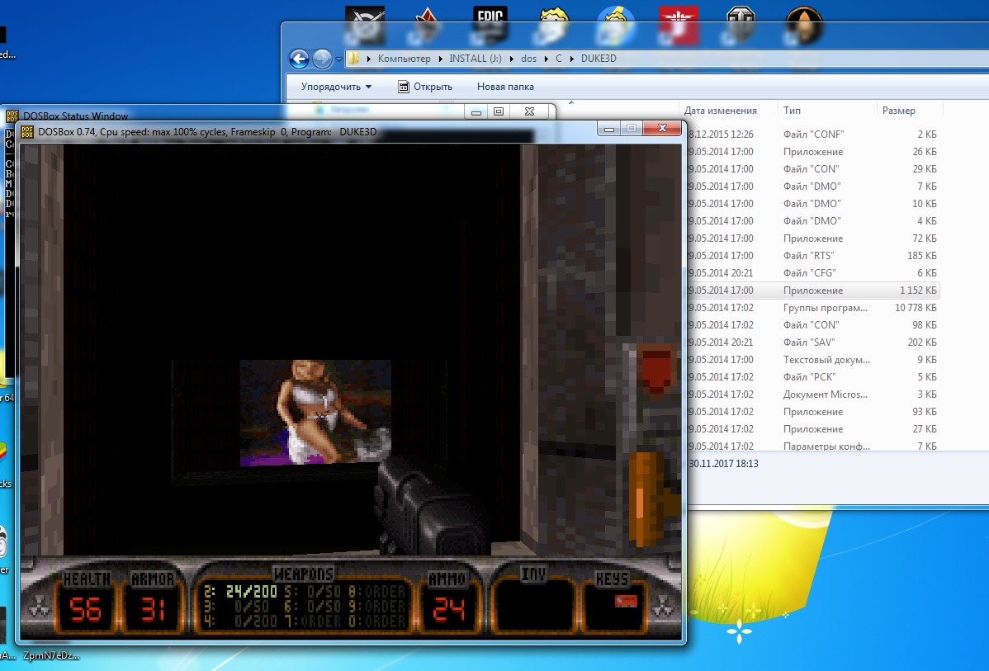Viewport: 989px width, 671px height.
Task: Navigate to INSTALL (J:) breadcrumb
Action: click(475, 59)
